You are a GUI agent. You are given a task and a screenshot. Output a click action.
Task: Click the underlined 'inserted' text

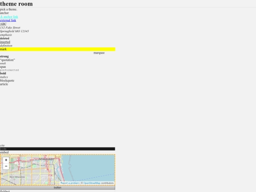coord(5,42)
